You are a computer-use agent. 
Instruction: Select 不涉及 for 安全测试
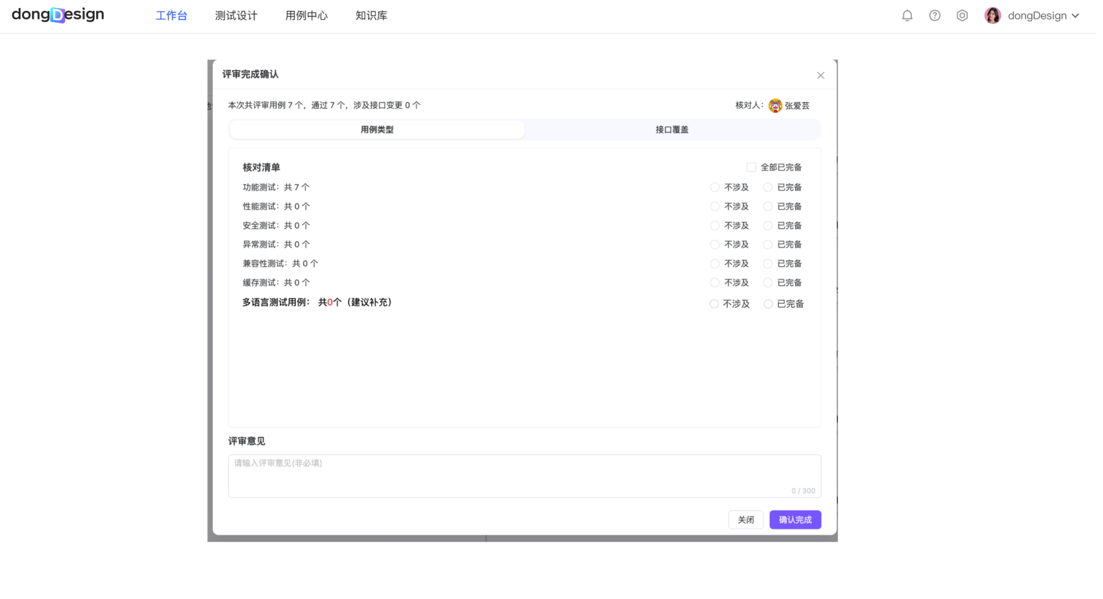coord(715,226)
